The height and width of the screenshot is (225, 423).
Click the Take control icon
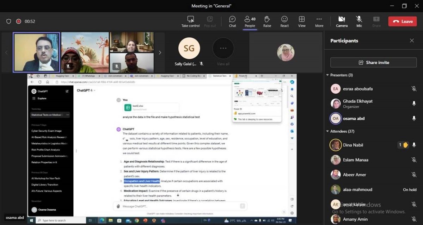tap(191, 21)
